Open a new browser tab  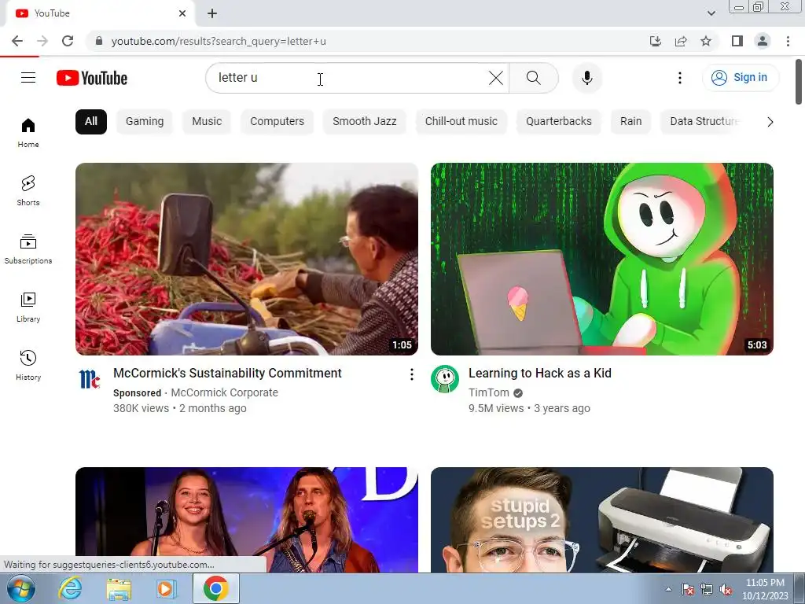point(212,13)
